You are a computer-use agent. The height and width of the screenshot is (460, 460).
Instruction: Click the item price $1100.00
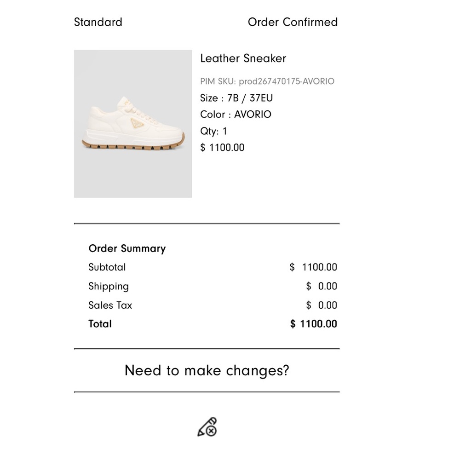coord(222,147)
